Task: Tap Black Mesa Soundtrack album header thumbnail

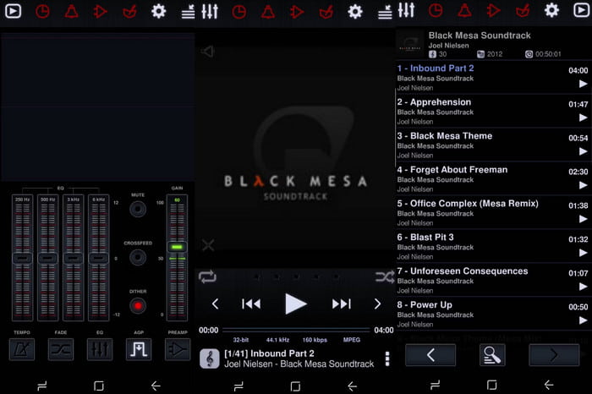Action: [x=410, y=44]
